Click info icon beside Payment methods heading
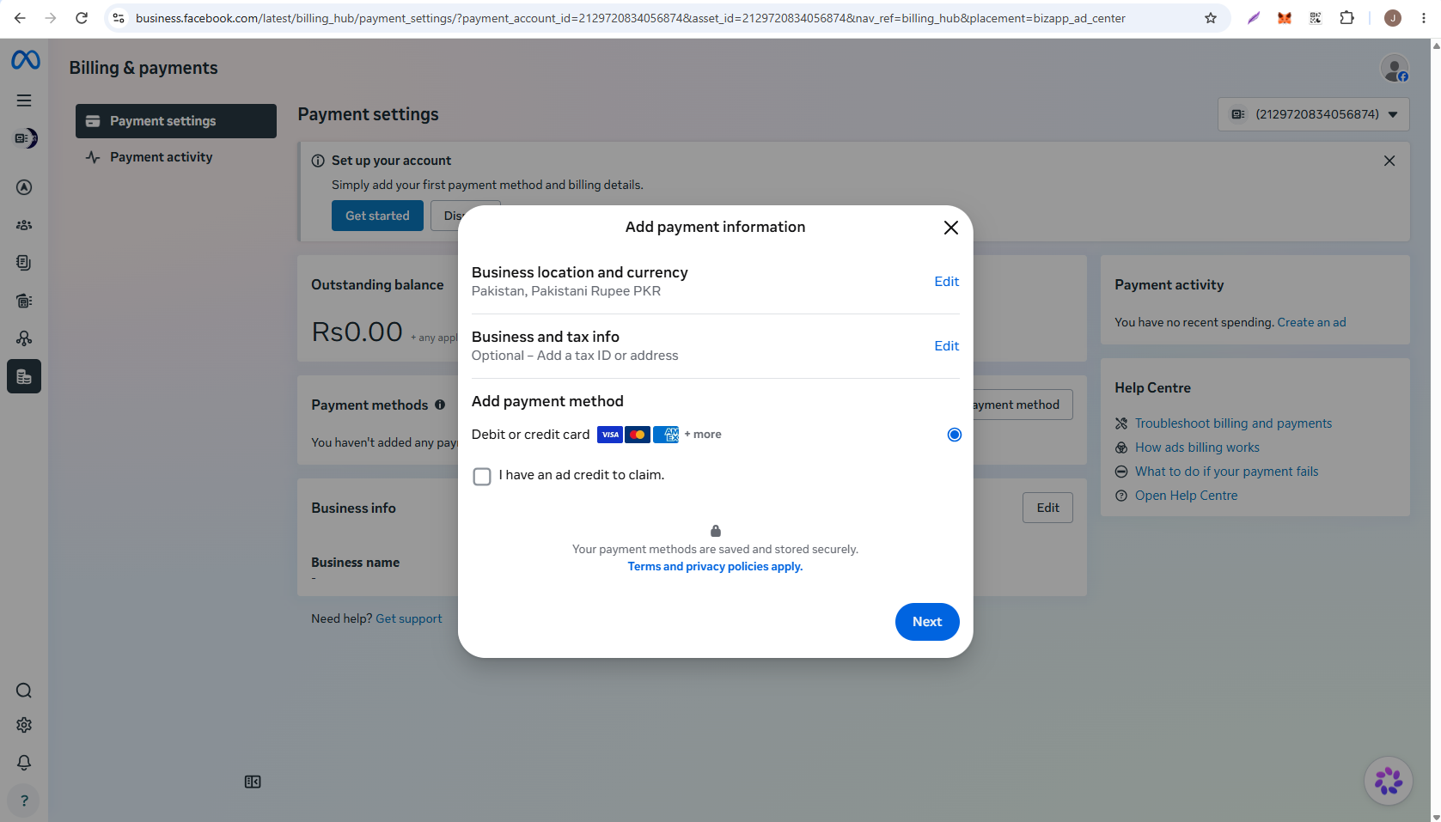 (x=440, y=405)
